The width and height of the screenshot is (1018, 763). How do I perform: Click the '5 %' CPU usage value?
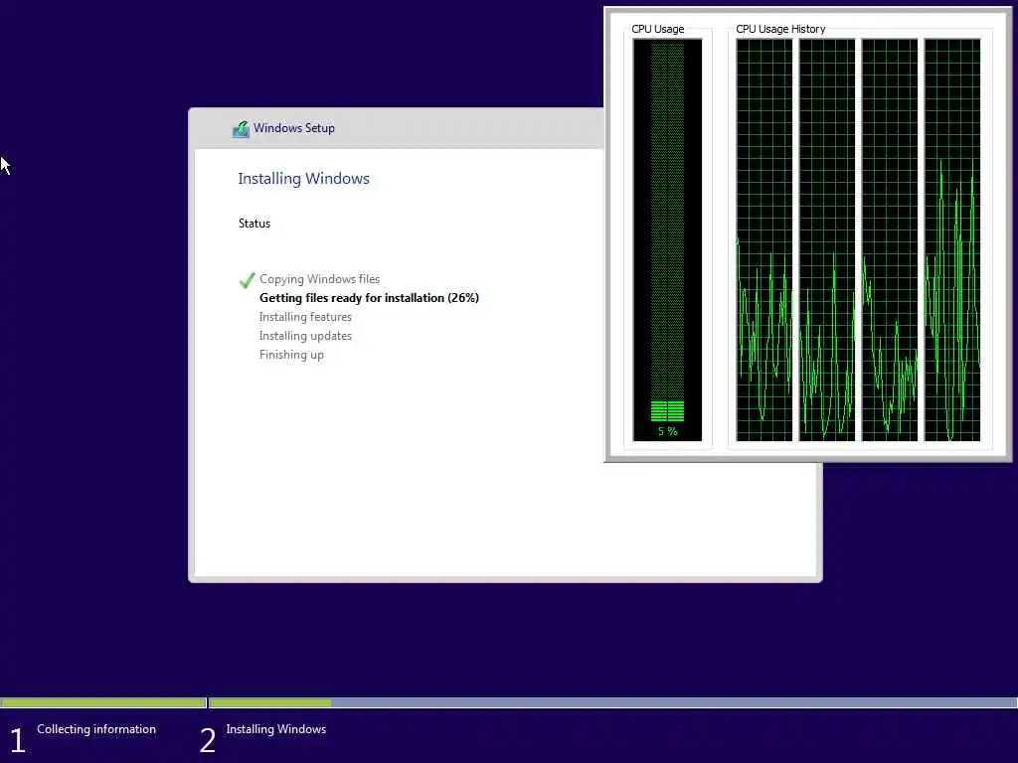pyautogui.click(x=667, y=431)
